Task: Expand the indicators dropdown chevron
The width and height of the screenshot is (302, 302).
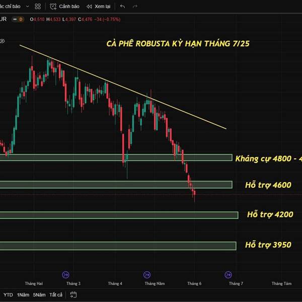Action: tap(28, 7)
